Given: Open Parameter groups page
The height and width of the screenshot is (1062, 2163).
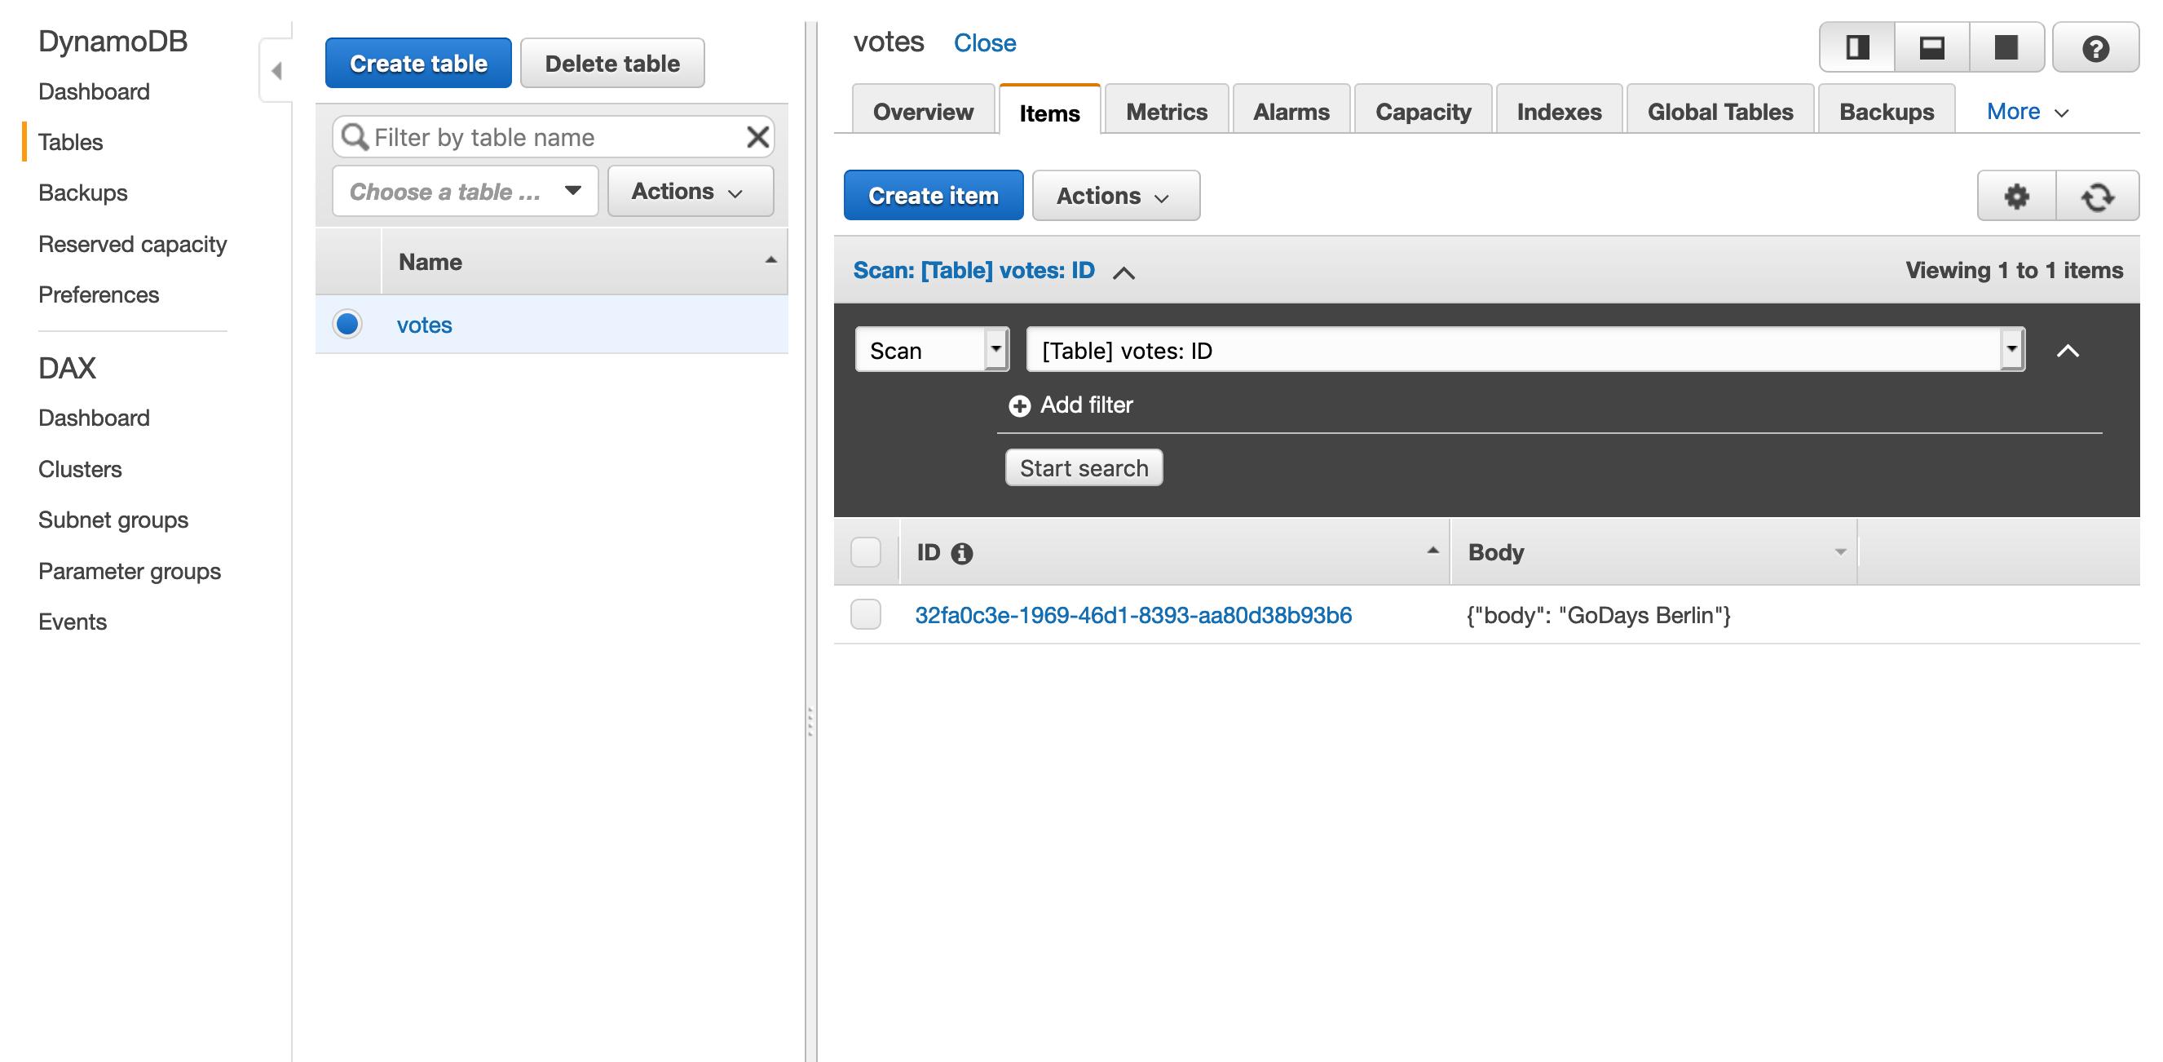Looking at the screenshot, I should point(130,570).
